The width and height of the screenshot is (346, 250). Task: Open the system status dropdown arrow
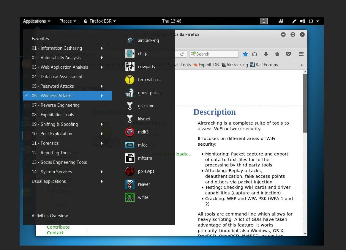pyautogui.click(x=318, y=21)
